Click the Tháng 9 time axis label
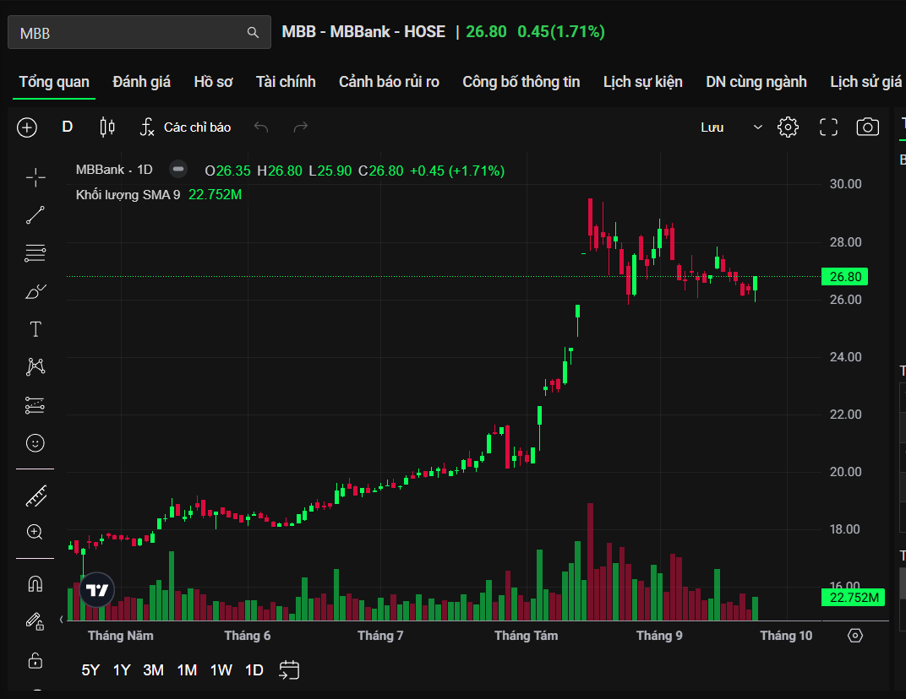The height and width of the screenshot is (699, 906). pyautogui.click(x=659, y=636)
